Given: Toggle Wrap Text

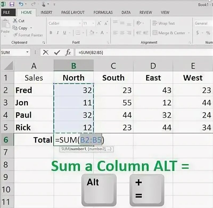Looking at the screenshot, I should point(163,23).
